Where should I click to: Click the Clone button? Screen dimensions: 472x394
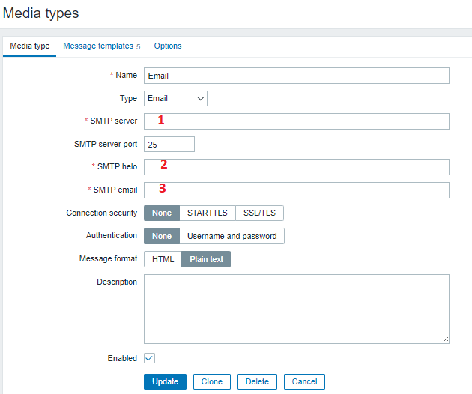212,381
